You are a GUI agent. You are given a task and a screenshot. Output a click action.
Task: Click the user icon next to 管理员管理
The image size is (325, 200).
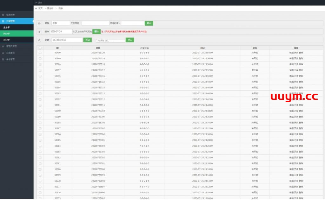coord(3,46)
